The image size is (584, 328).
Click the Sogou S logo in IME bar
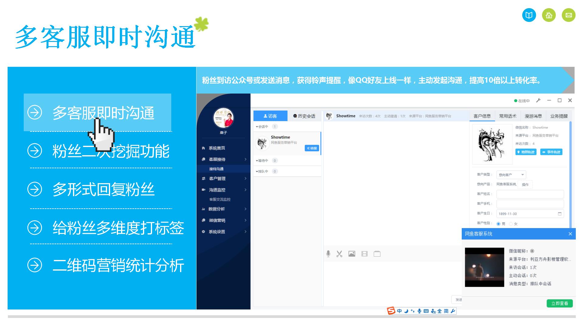391,311
